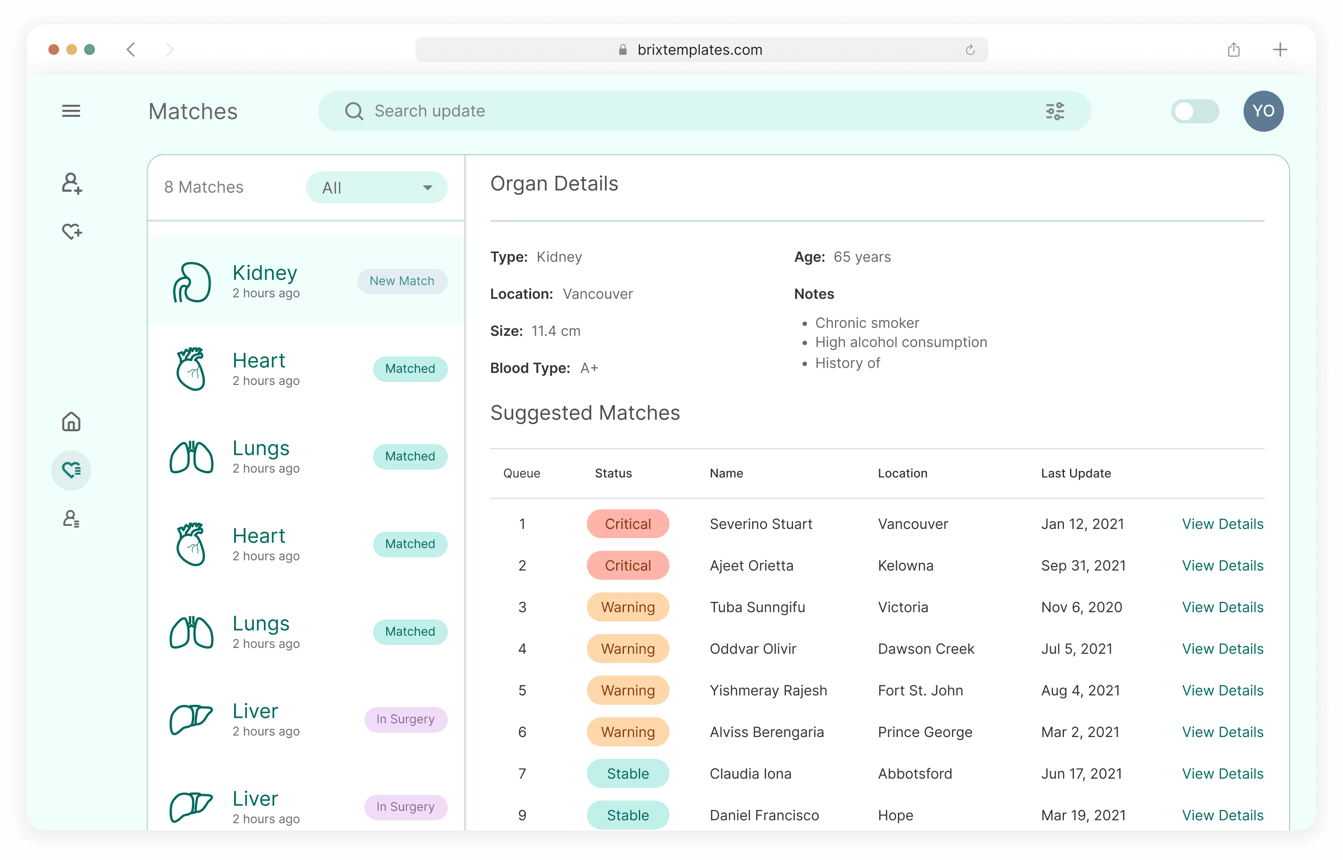Open a new browser tab with plus
This screenshot has width=1343, height=860.
tap(1280, 50)
